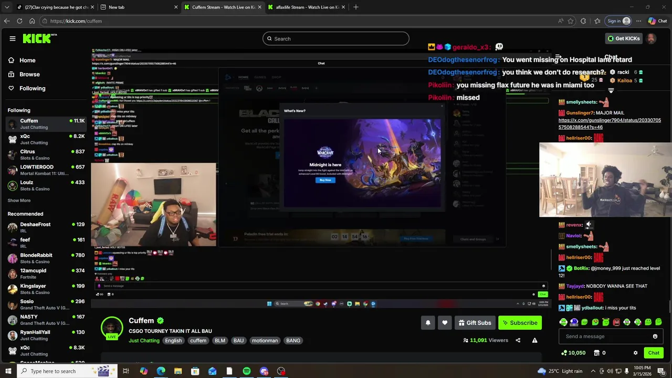Screen dimensions: 672x378
Task: Open chat settings gear icon
Action: (635, 353)
